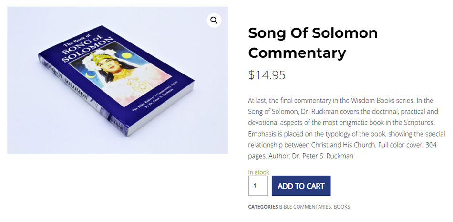The height and width of the screenshot is (222, 453).
Task: Follow the Books category link
Action: point(342,207)
